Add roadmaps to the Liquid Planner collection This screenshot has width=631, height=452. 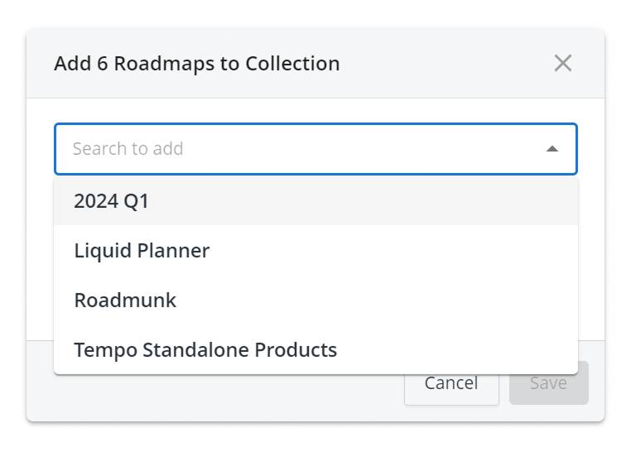142,251
